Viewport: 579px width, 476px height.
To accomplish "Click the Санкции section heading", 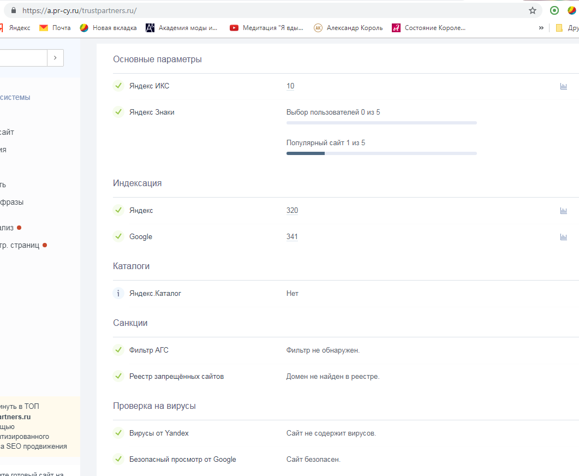I will 130,323.
